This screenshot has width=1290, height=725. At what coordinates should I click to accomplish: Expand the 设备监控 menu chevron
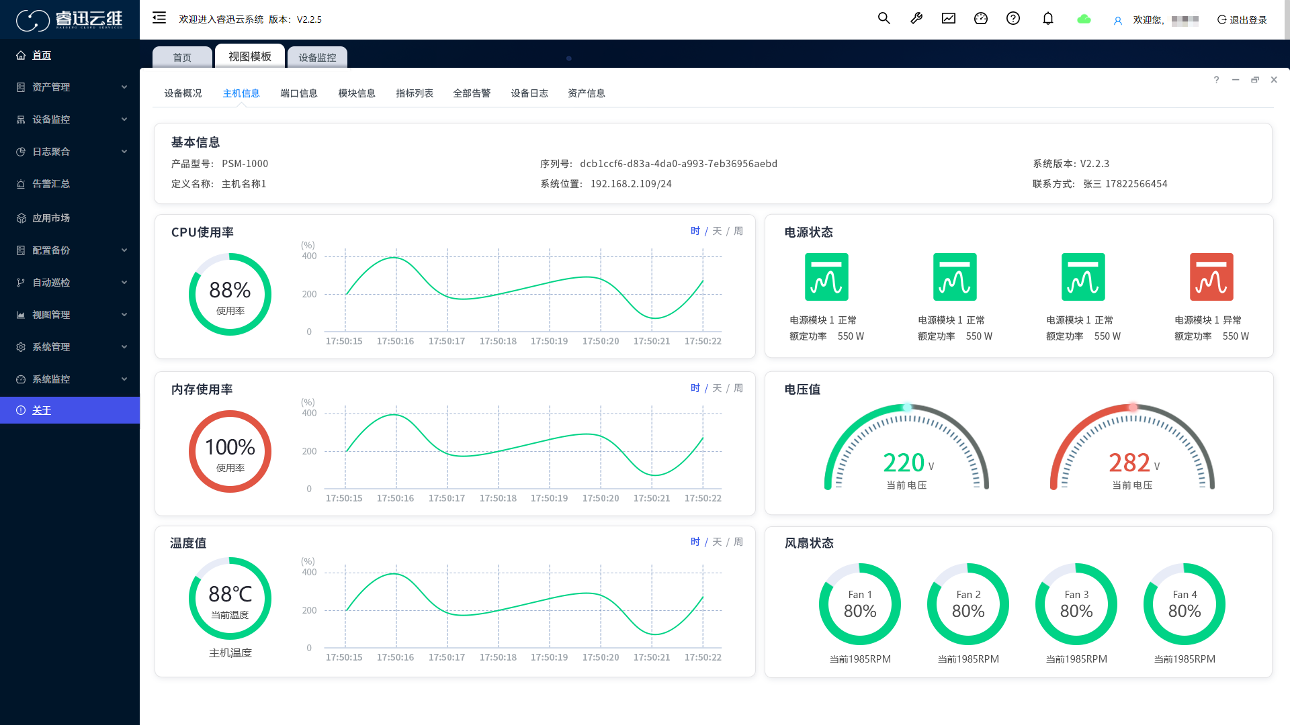coord(124,119)
